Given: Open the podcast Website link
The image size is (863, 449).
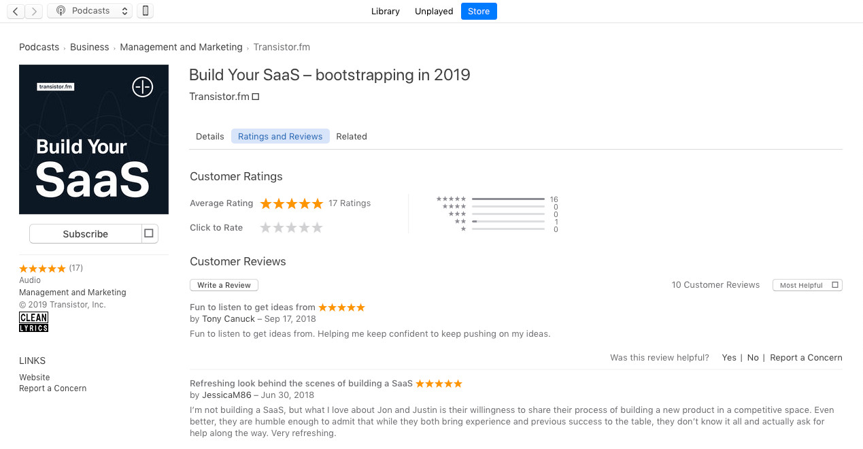Looking at the screenshot, I should point(34,377).
